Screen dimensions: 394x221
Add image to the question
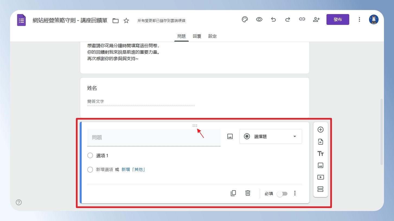tap(230, 137)
